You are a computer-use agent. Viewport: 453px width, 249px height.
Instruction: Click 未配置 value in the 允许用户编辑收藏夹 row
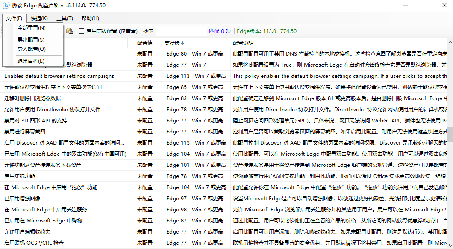click(145, 231)
